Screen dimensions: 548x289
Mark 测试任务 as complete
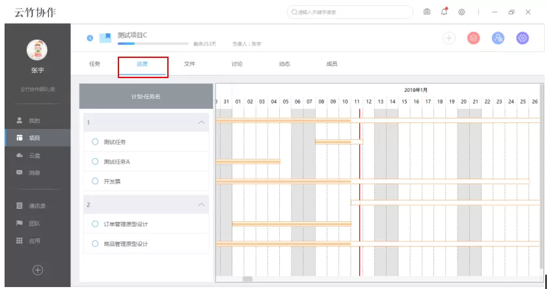pyautogui.click(x=95, y=141)
